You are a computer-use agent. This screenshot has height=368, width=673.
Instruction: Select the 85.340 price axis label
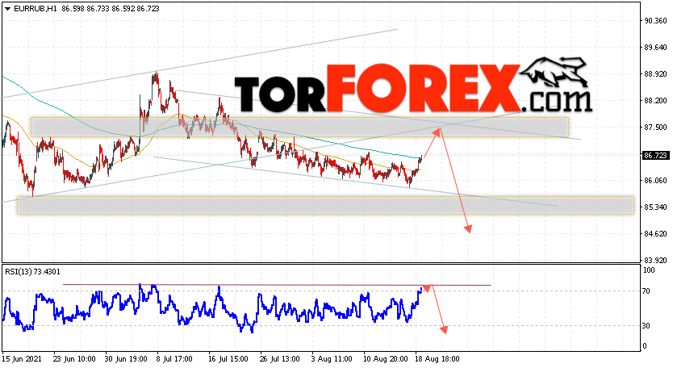[x=655, y=207]
